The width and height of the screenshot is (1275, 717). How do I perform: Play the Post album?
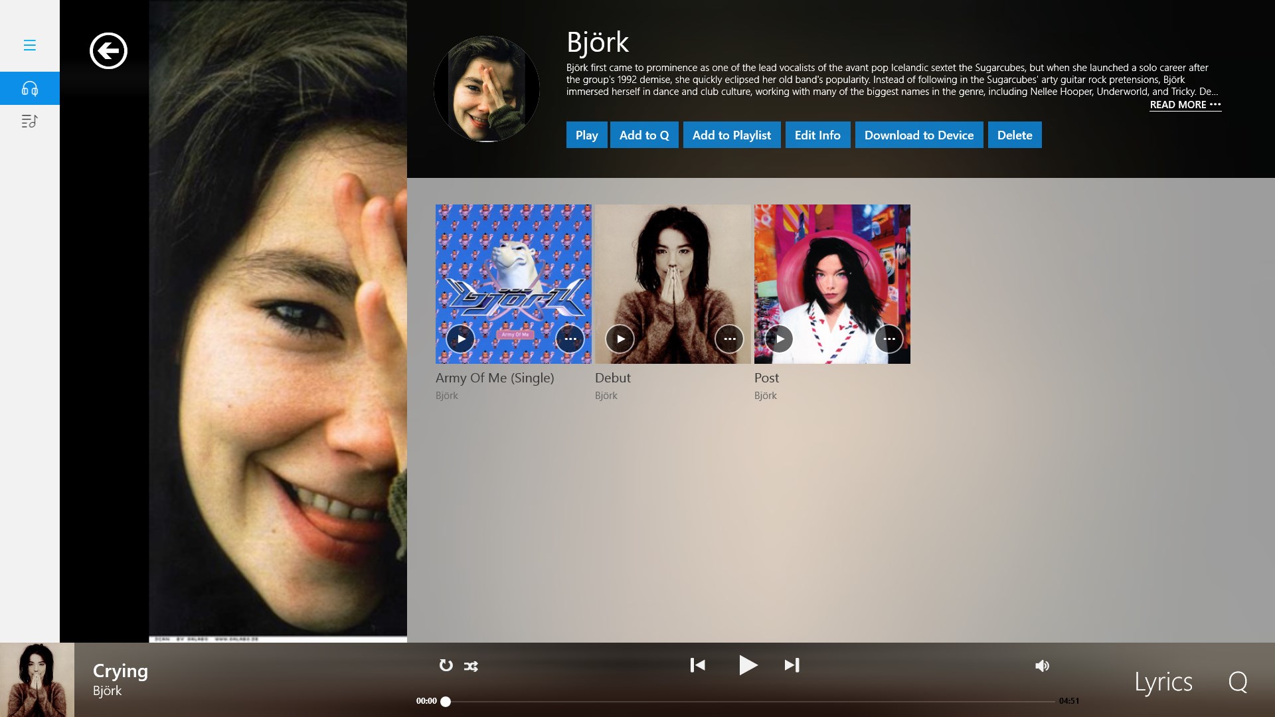779,339
